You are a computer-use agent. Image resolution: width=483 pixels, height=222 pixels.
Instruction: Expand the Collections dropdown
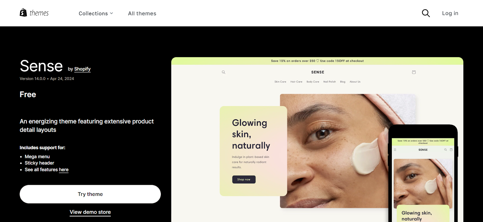point(96,13)
